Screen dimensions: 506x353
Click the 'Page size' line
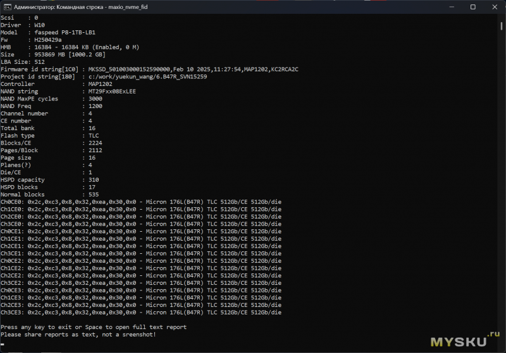[x=48, y=158]
